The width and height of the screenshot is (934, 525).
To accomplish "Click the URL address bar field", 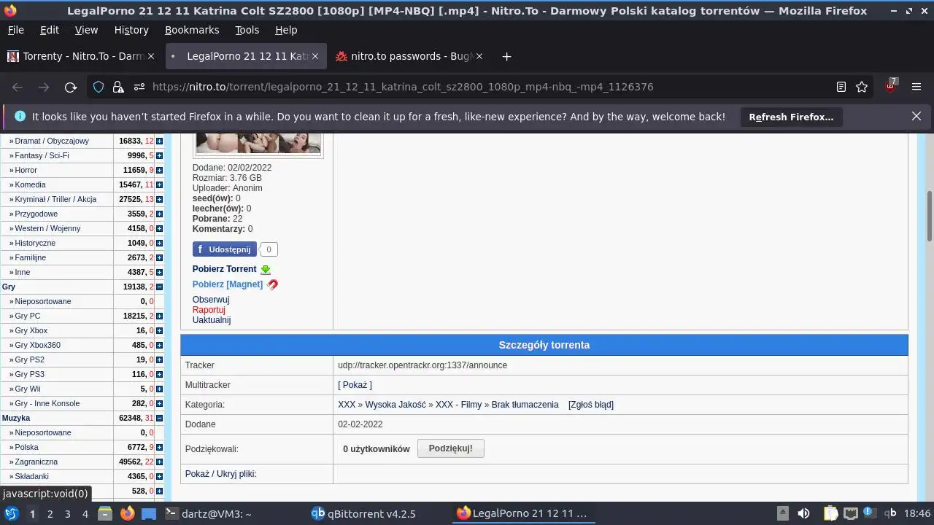I will click(482, 87).
